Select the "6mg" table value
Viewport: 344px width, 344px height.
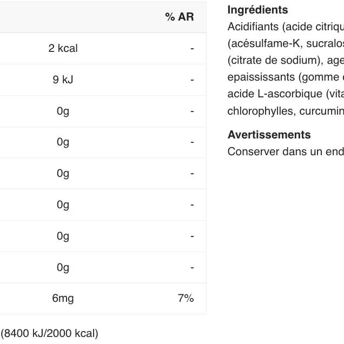[63, 299]
